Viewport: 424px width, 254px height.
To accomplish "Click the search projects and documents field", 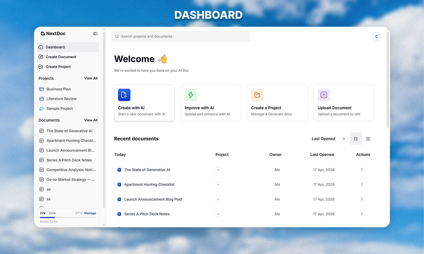I will 180,36.
